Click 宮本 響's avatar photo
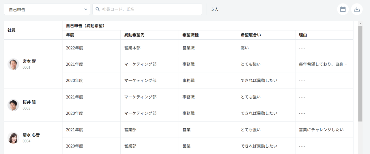The image size is (370, 154). tap(13, 64)
